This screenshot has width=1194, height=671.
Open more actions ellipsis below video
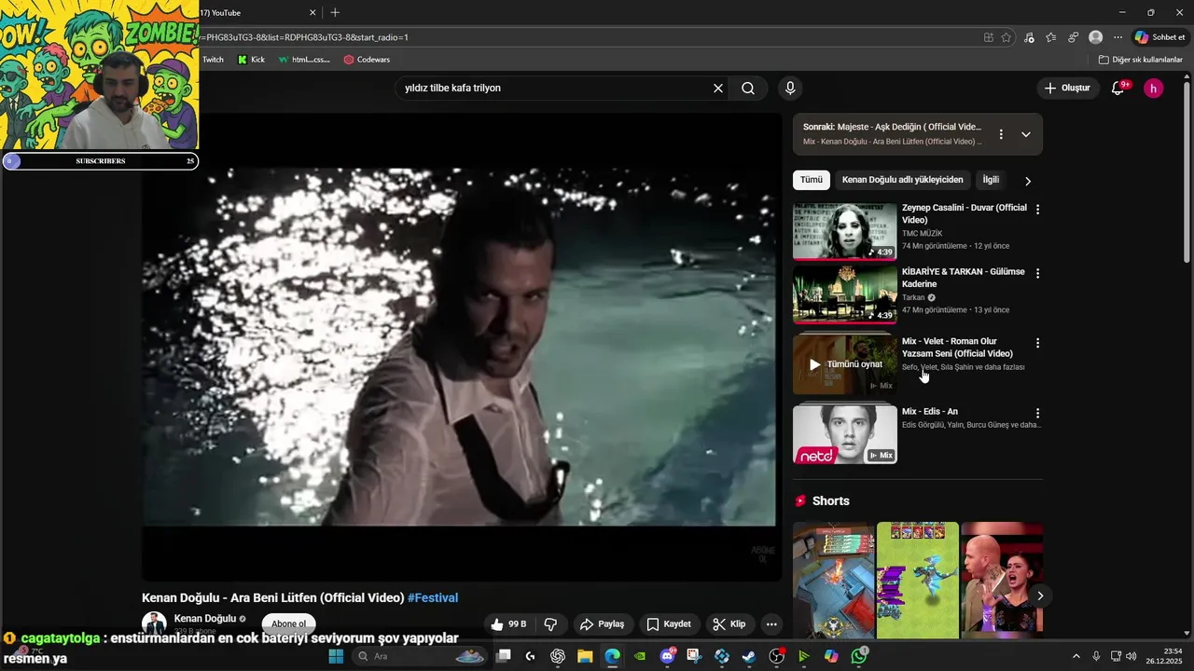tap(771, 624)
